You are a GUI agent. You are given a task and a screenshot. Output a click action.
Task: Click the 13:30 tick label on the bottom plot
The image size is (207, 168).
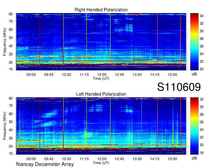coord(137,159)
